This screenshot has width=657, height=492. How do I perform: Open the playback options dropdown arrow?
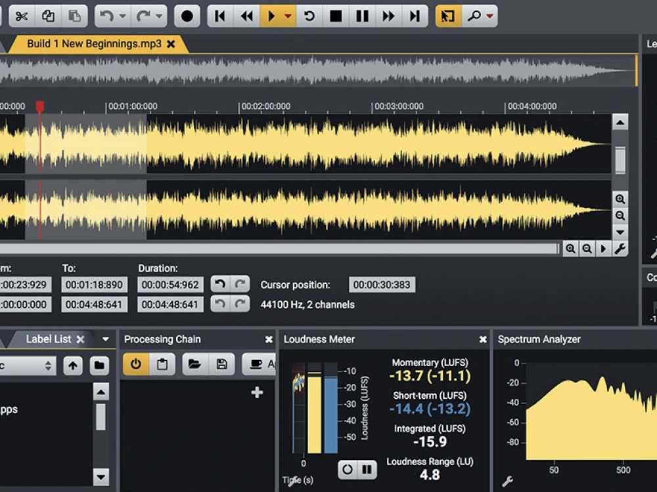(288, 16)
